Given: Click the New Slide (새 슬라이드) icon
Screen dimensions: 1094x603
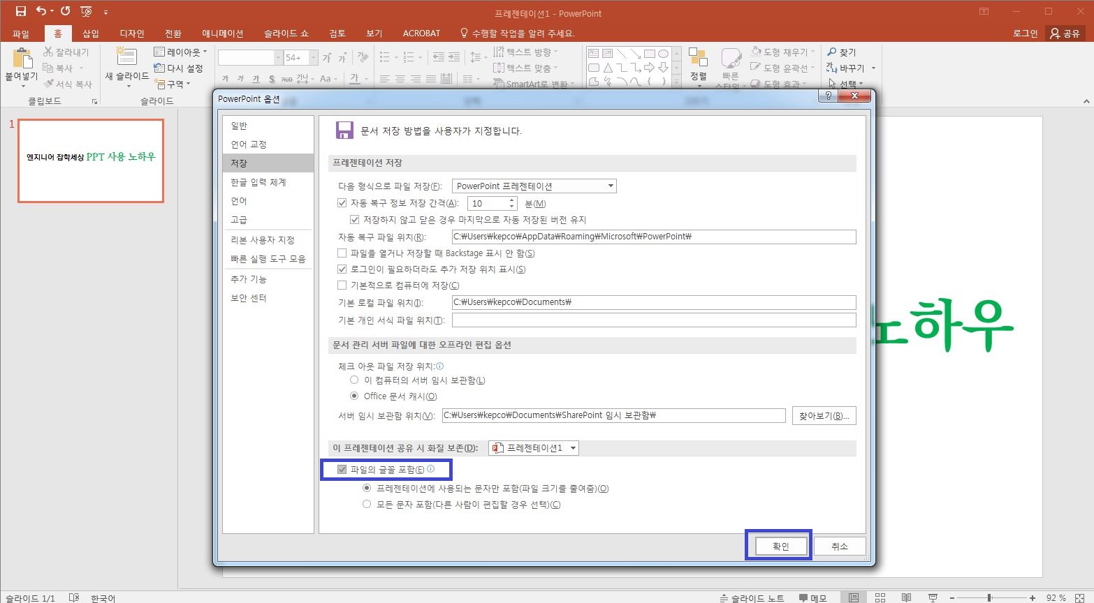Looking at the screenshot, I should [126, 57].
